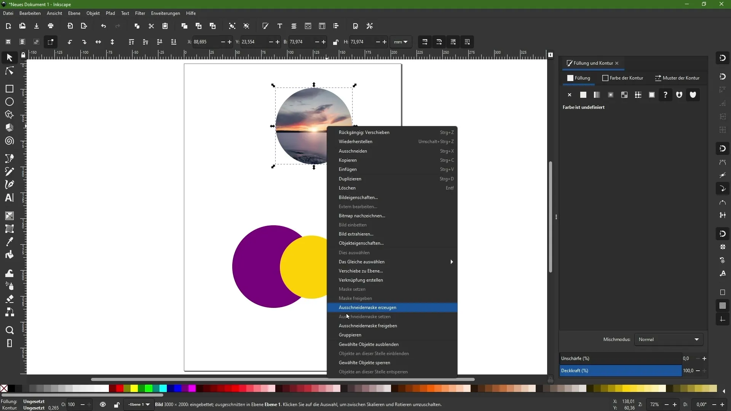Close the Füllung und Kontur panel
The width and height of the screenshot is (731, 411).
pos(617,63)
